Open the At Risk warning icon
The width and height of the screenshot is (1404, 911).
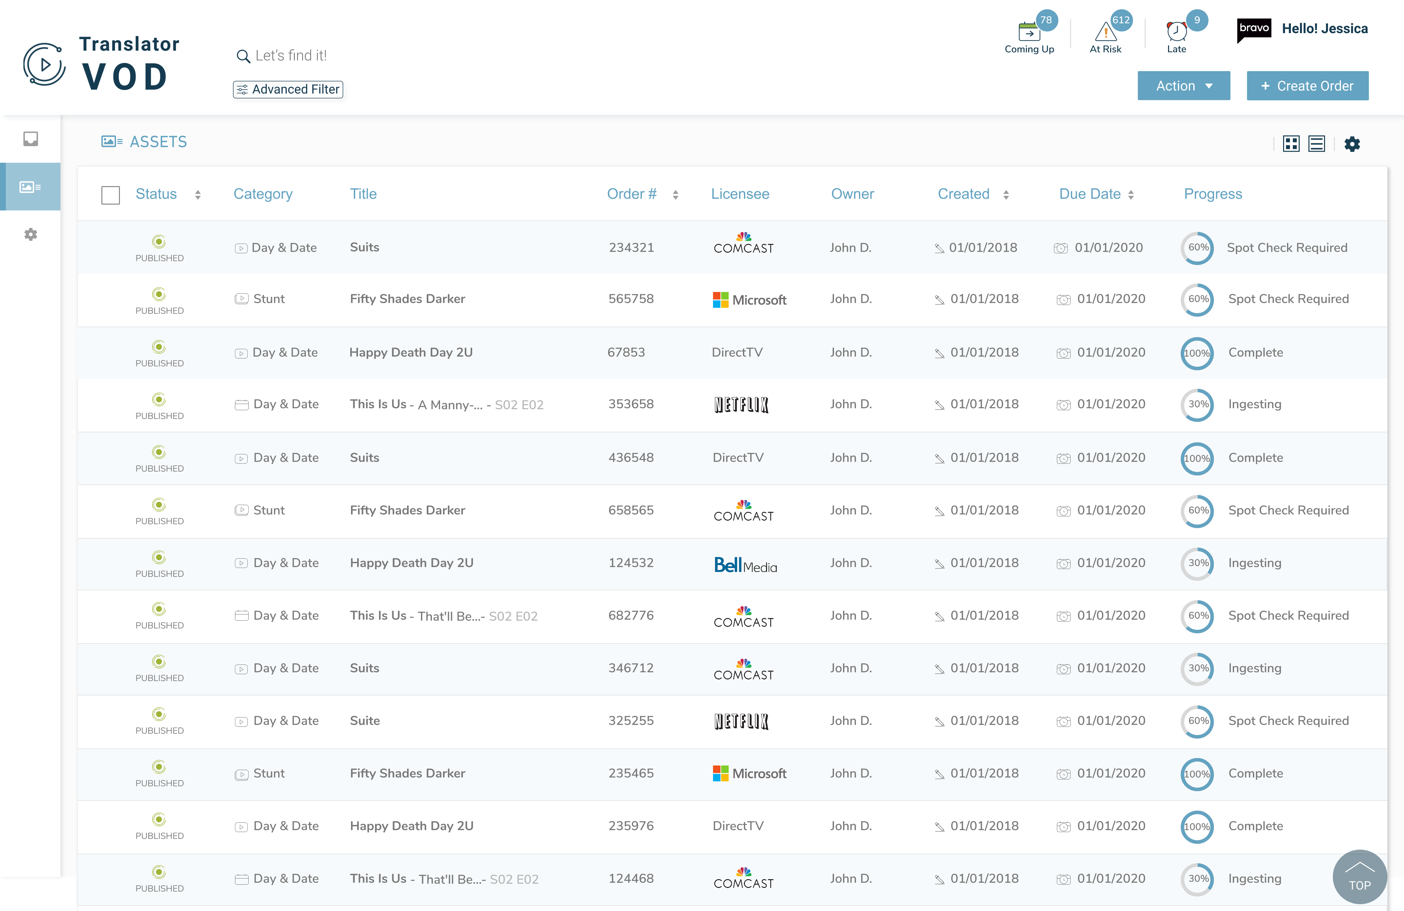pos(1105,32)
